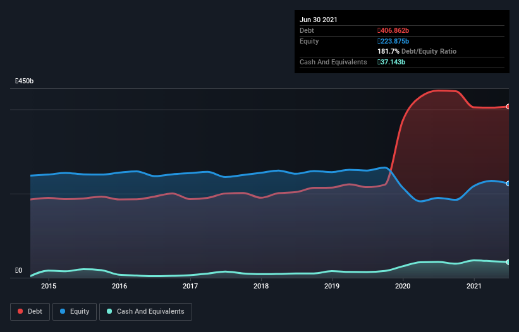Select the 2018 x-axis label
519x332 pixels.
coord(261,286)
